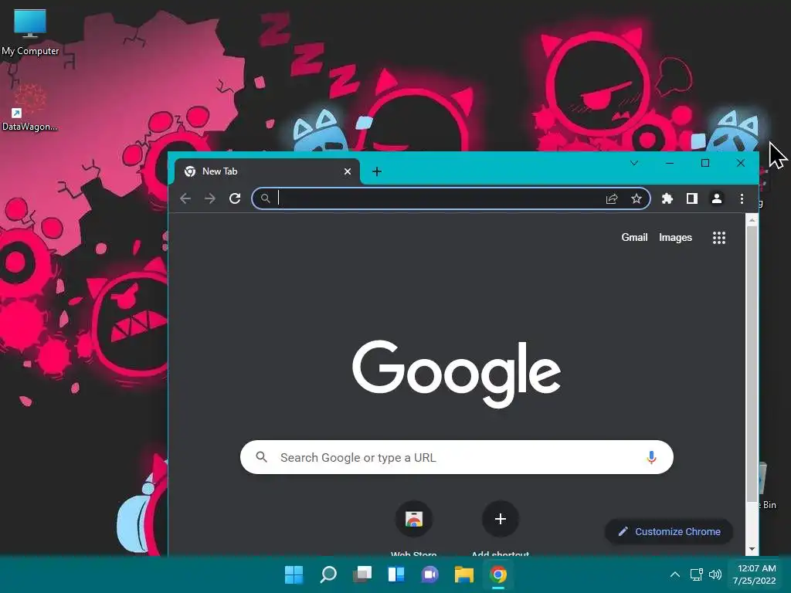The image size is (791, 593).
Task: Open the Extensions puzzle piece menu
Action: (x=667, y=198)
